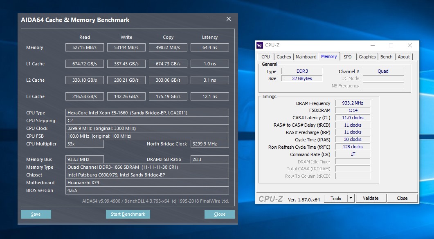Click the tRFC value 128 clocks
The height and width of the screenshot is (239, 434).
(353, 147)
